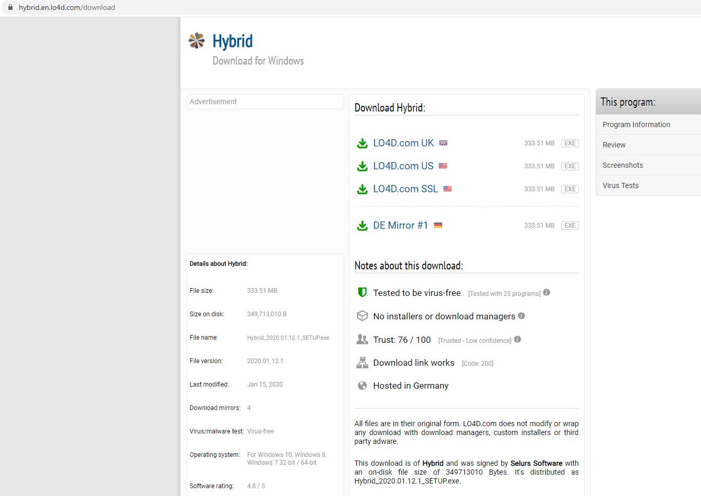Click the green download arrow for DE Mirror #1
701x496 pixels.
point(362,226)
